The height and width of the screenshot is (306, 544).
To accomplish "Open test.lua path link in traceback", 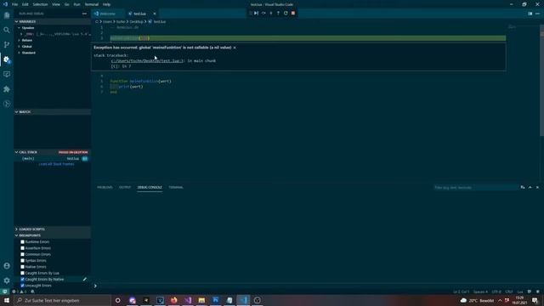I will point(147,60).
